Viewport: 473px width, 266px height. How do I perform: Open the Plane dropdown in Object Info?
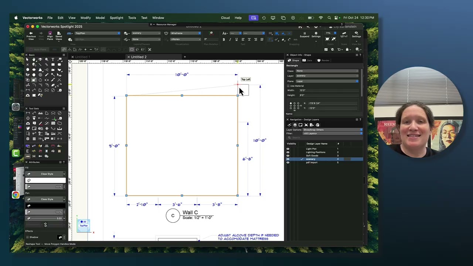coord(327,81)
